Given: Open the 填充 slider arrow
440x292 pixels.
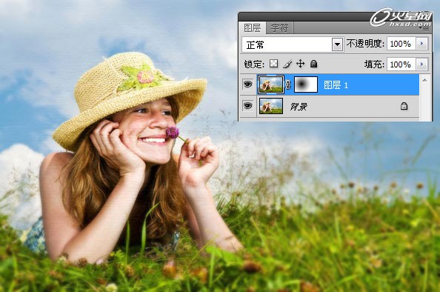Looking at the screenshot, I should tap(421, 64).
